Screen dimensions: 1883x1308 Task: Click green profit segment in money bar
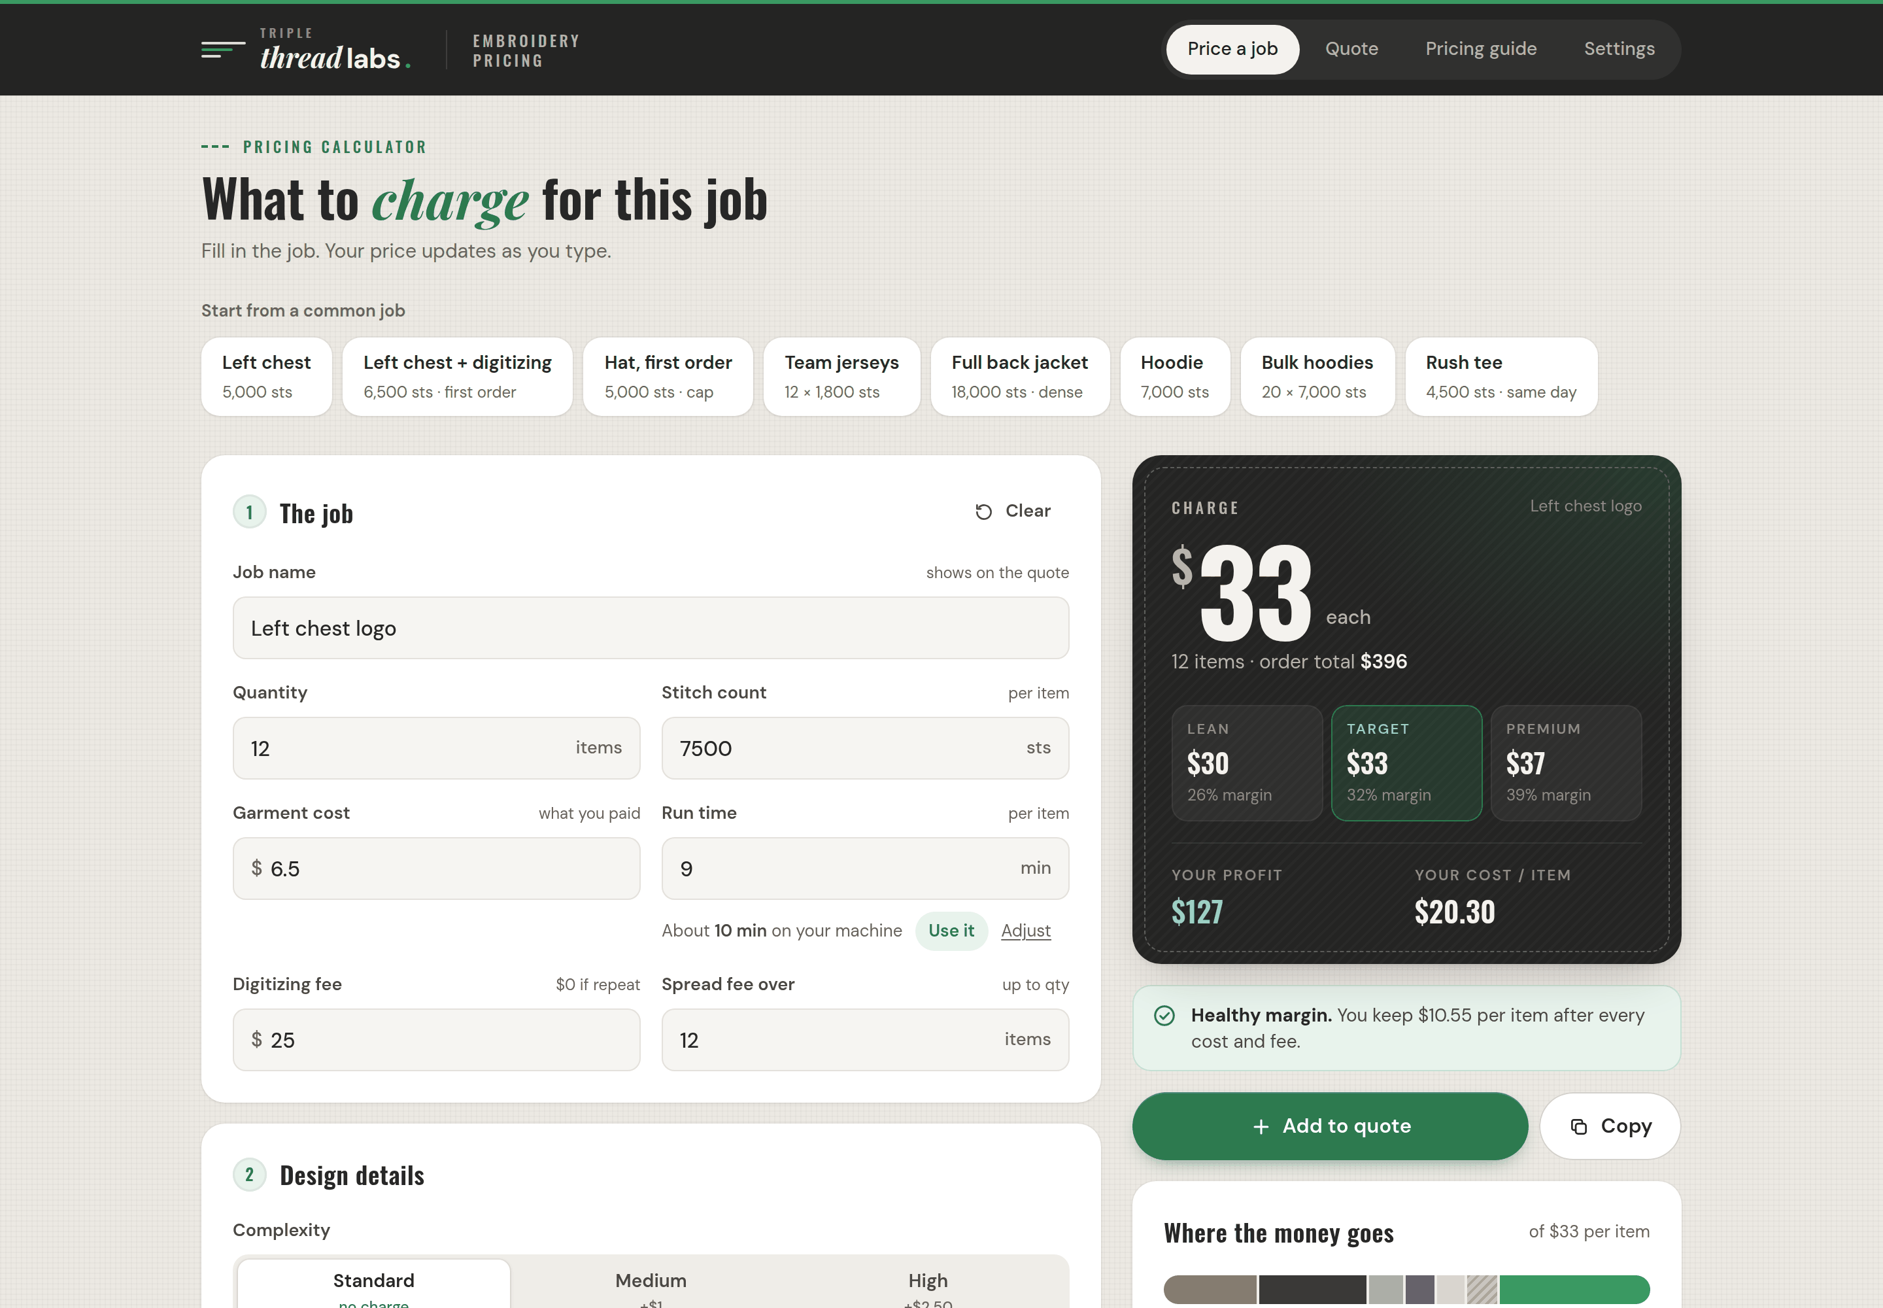(x=1574, y=1289)
